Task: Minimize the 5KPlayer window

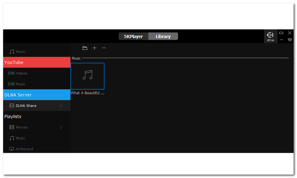Action: (x=281, y=40)
